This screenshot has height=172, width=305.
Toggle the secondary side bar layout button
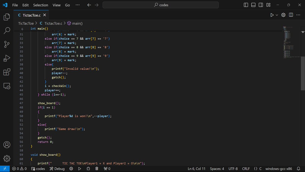tap(261, 5)
